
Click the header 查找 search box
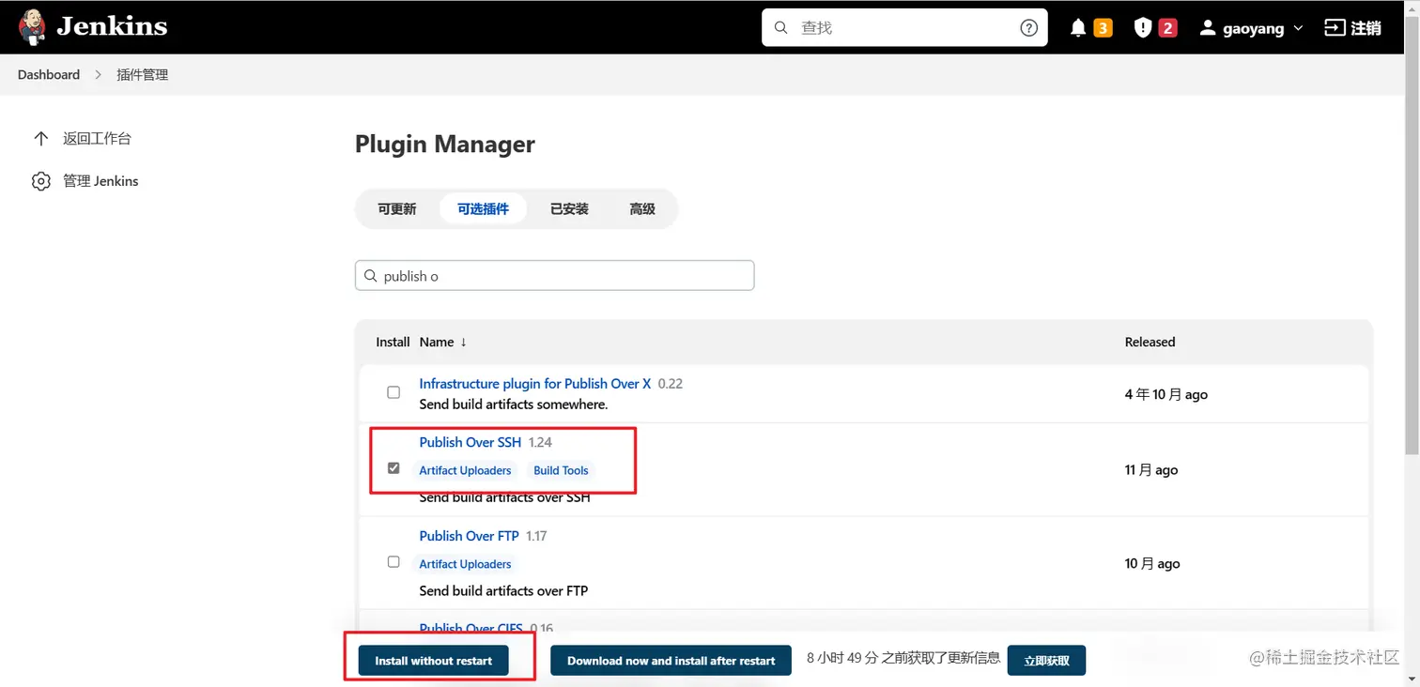pyautogui.click(x=904, y=28)
